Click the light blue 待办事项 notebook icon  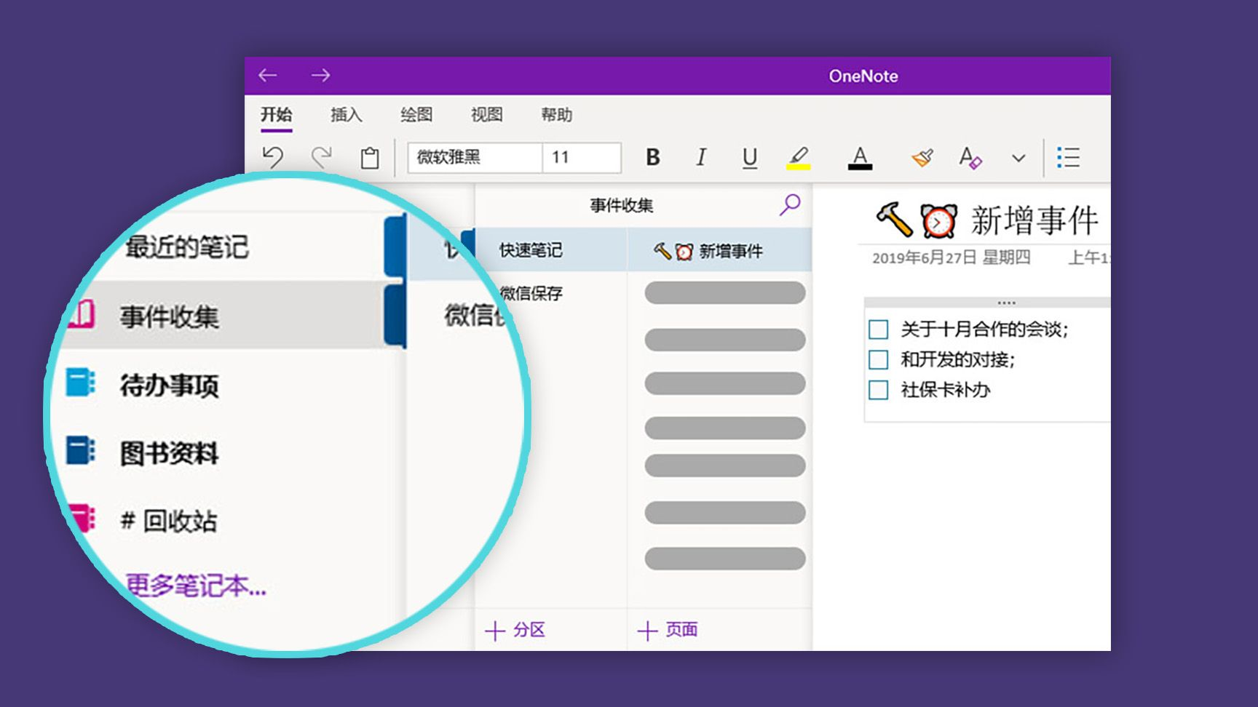pos(80,383)
